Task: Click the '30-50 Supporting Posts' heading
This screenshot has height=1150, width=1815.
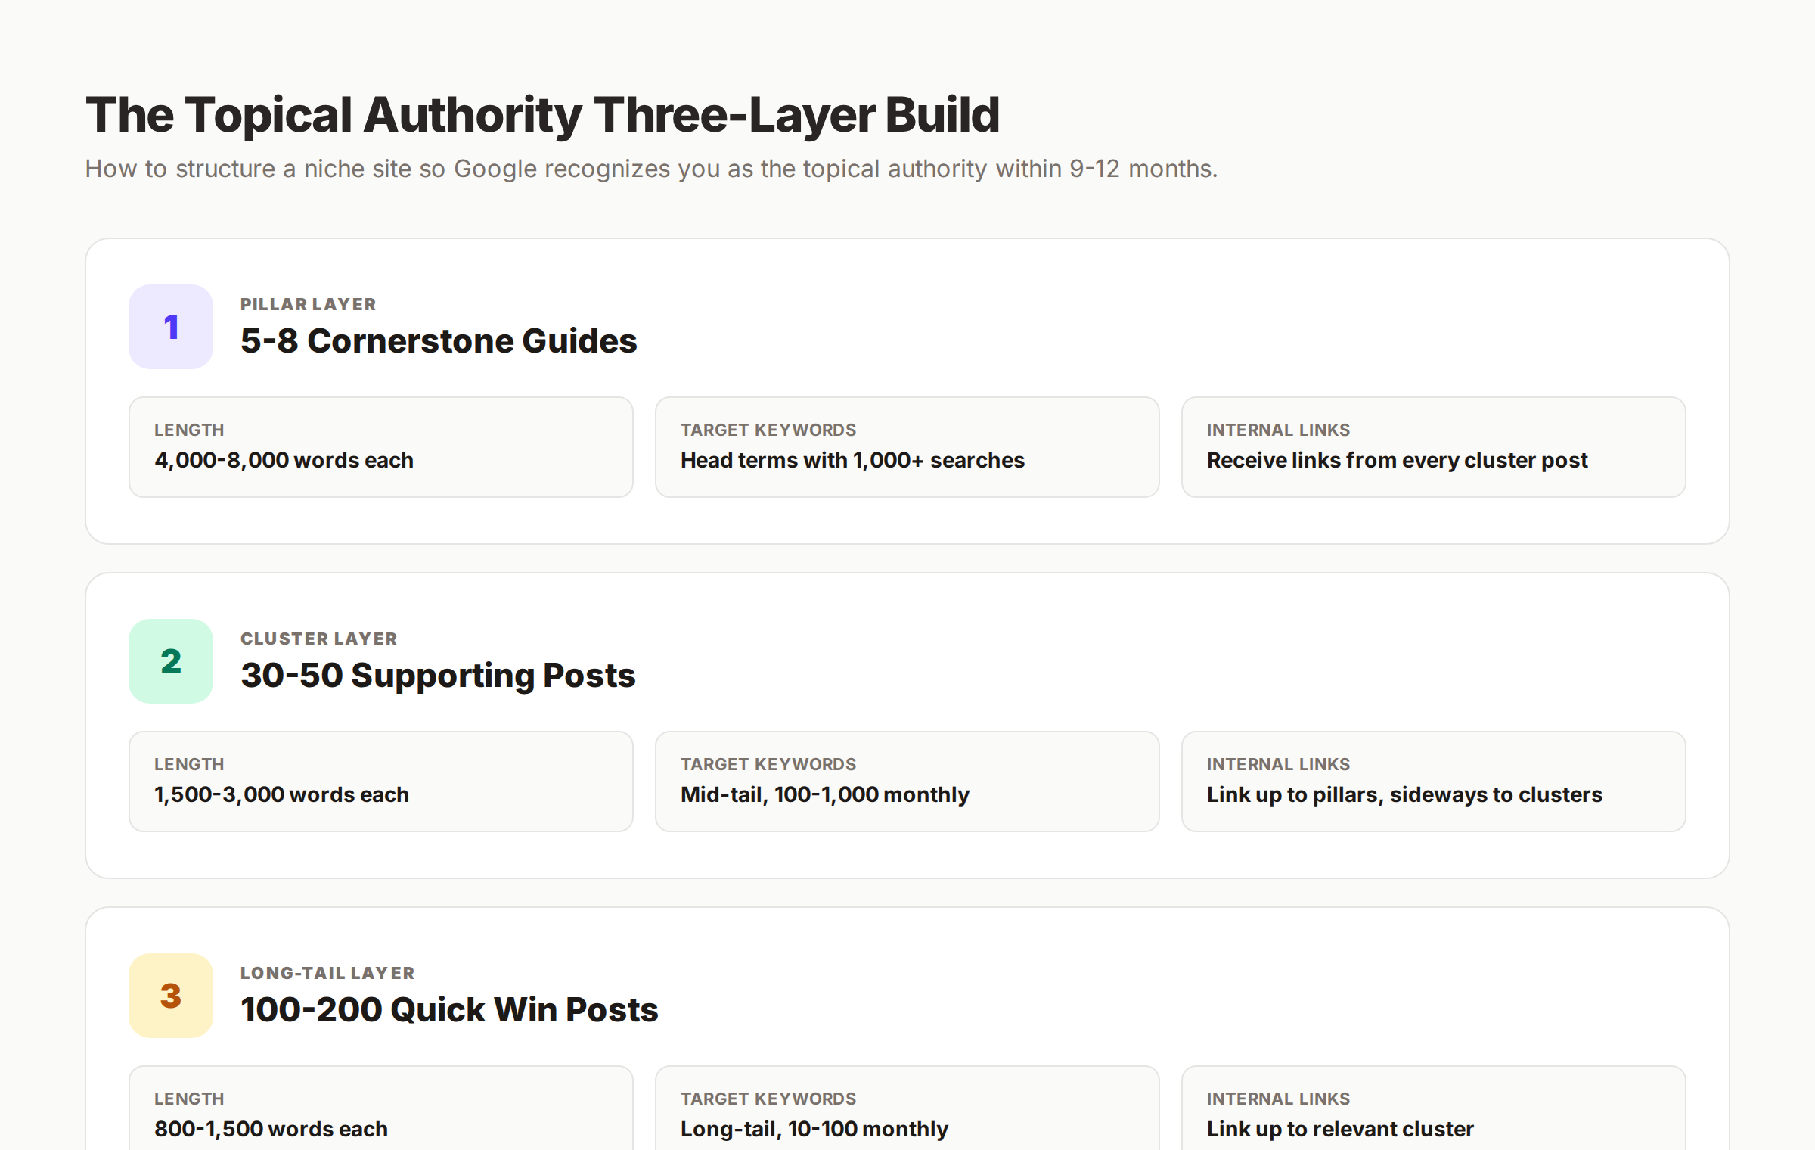Action: click(438, 676)
